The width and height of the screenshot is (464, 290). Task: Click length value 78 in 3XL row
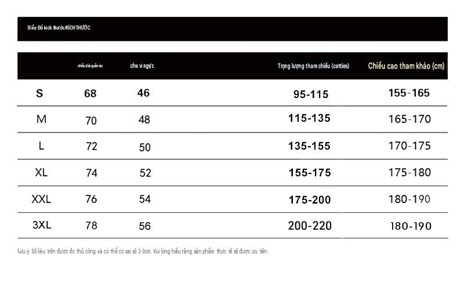pyautogui.click(x=91, y=226)
